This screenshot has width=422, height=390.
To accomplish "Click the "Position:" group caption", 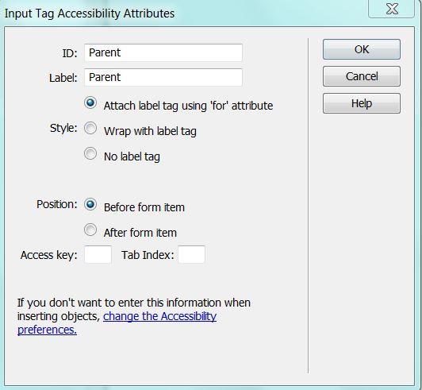I will click(x=57, y=204).
